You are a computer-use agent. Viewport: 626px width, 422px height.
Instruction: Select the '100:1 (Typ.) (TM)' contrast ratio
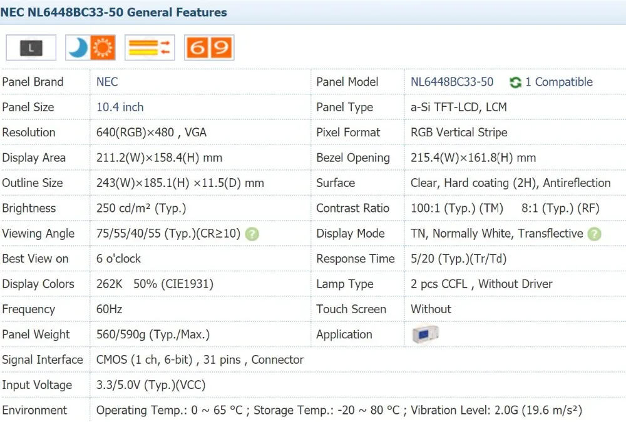[457, 208]
